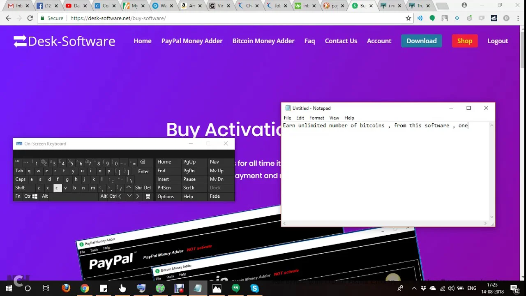526x296 pixels.
Task: Switch to Notepad via taskbar icon
Action: click(x=198, y=289)
